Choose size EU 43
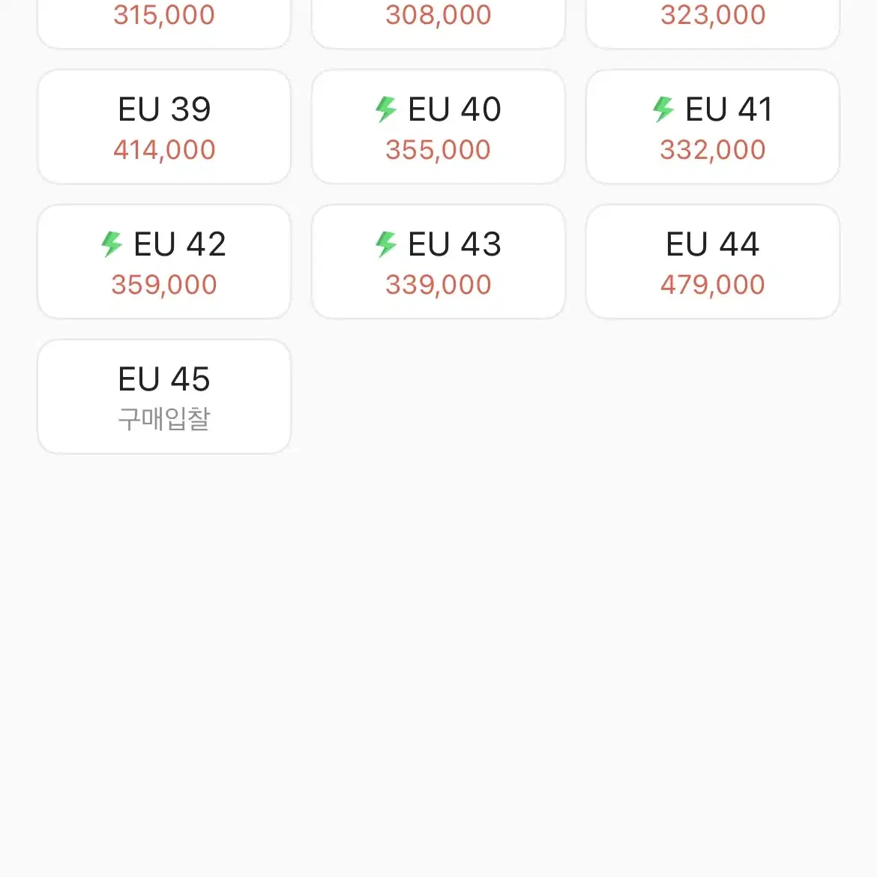The image size is (877, 877). tap(438, 262)
